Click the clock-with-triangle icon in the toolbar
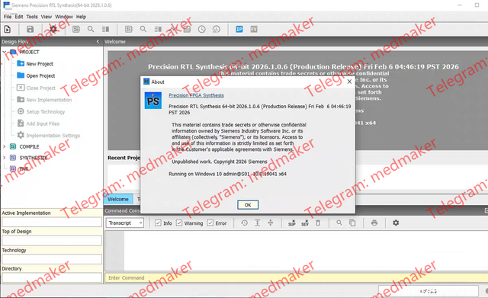 point(216,29)
